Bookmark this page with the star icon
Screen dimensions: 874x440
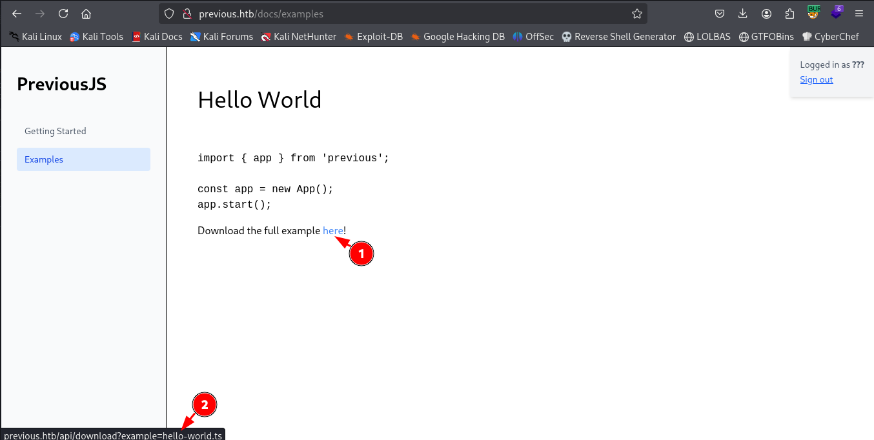636,14
